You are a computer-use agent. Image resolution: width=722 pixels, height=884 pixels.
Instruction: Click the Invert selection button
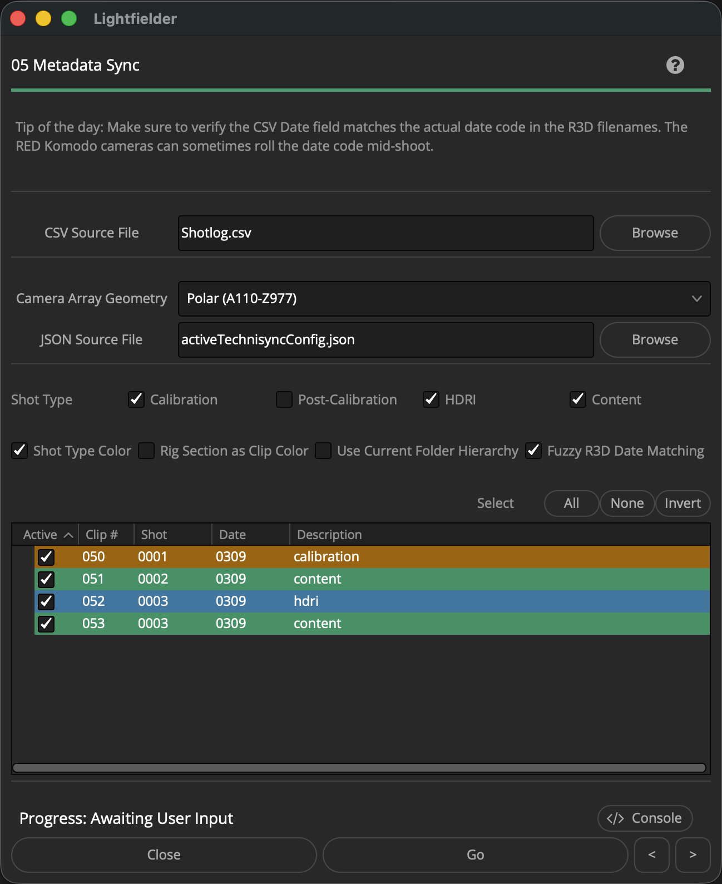coord(683,503)
